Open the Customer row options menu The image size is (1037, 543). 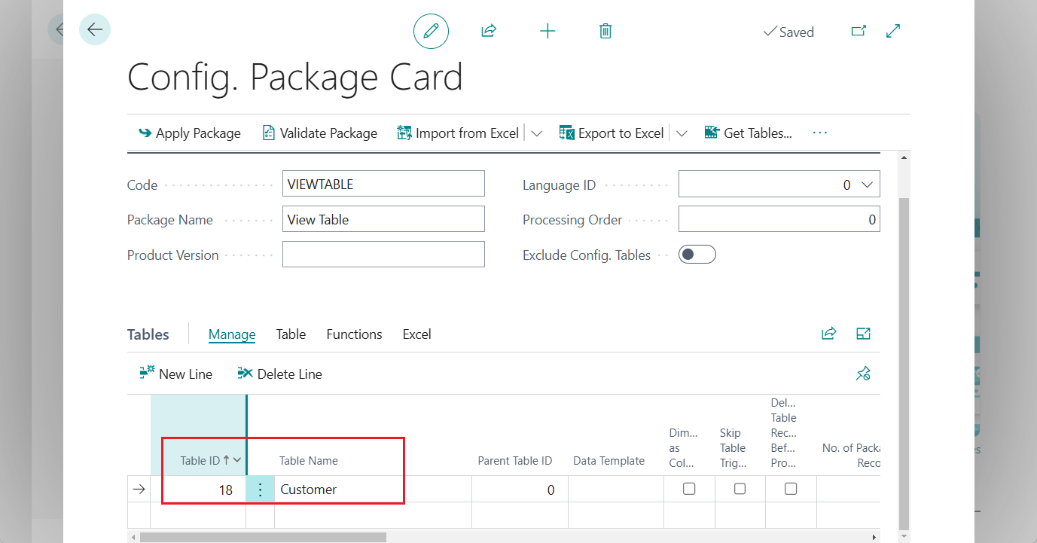260,488
